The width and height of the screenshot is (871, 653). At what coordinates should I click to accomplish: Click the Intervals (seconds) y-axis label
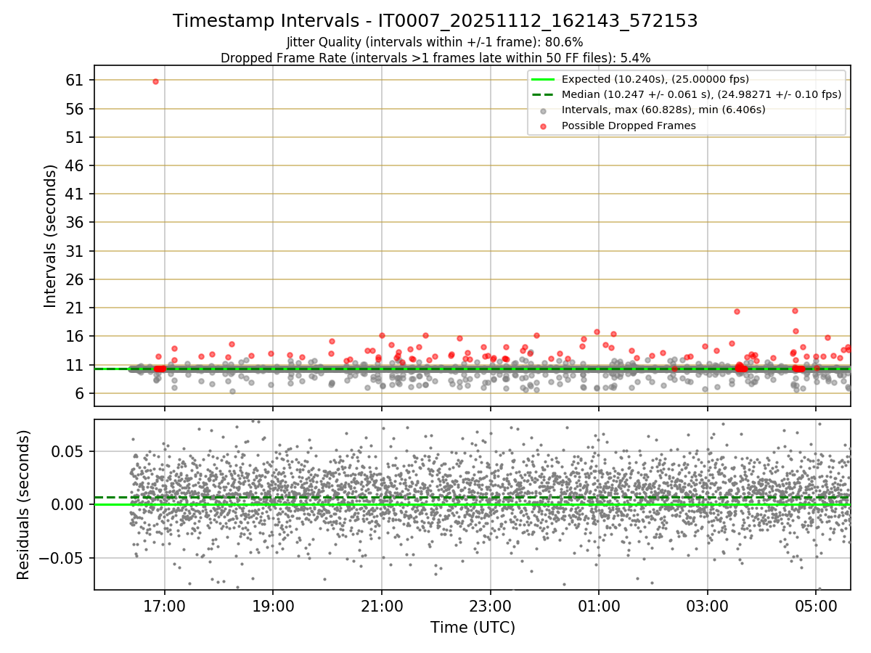(51, 236)
